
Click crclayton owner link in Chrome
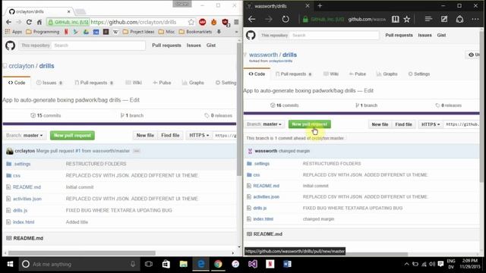coord(21,66)
